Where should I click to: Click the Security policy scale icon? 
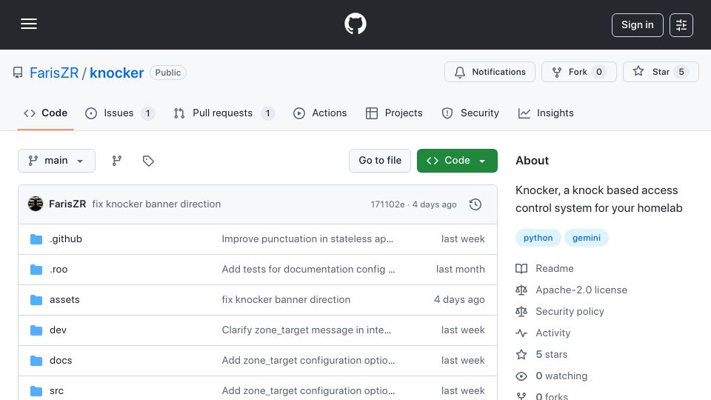tap(521, 312)
